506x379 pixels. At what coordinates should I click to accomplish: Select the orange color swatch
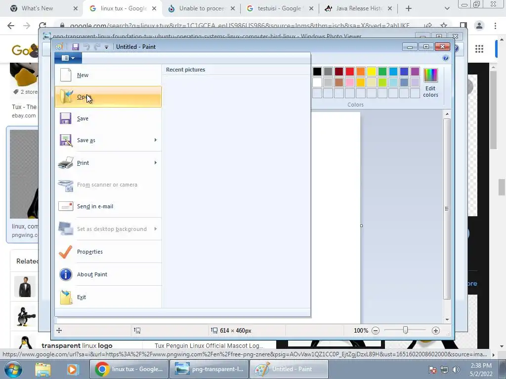click(x=361, y=72)
